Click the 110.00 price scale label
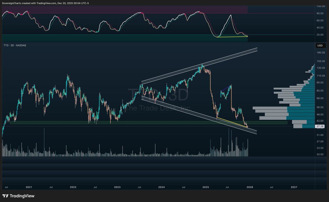The image size is (329, 202). coord(321,76)
